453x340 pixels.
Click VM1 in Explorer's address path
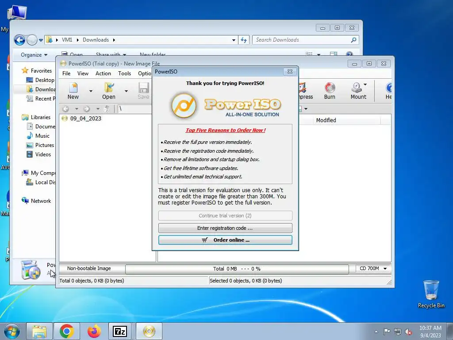point(67,40)
